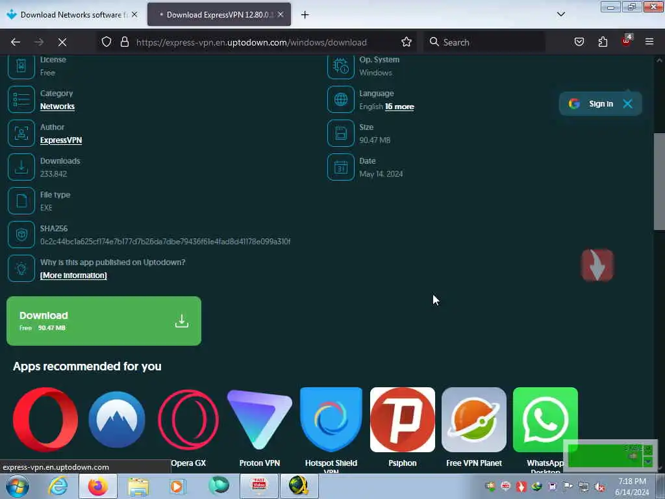Open the ExpressVPN author link
This screenshot has width=665, height=499.
click(x=60, y=140)
